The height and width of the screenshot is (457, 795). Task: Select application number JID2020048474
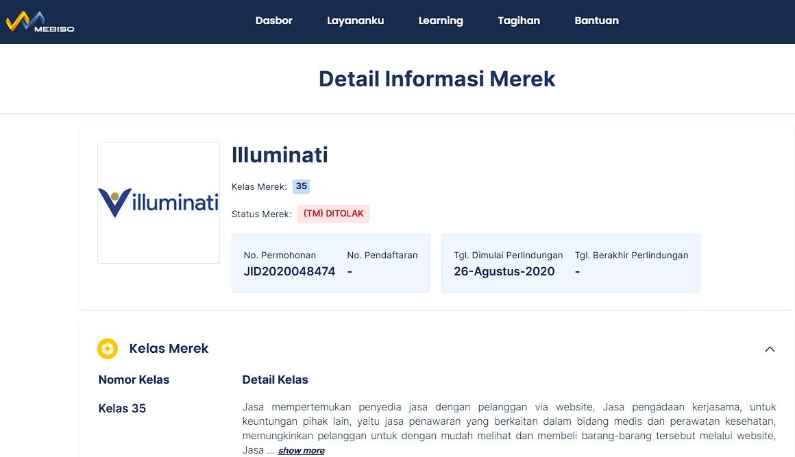289,271
